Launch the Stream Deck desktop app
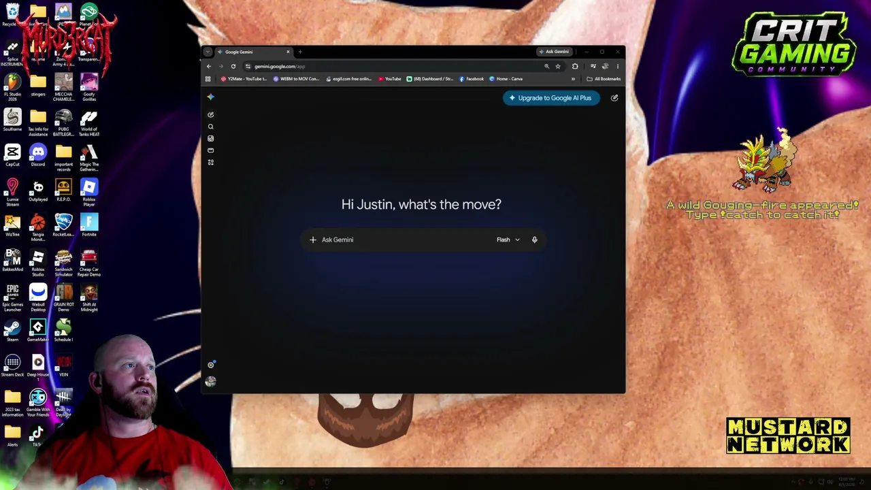The width and height of the screenshot is (871, 490). click(x=12, y=366)
